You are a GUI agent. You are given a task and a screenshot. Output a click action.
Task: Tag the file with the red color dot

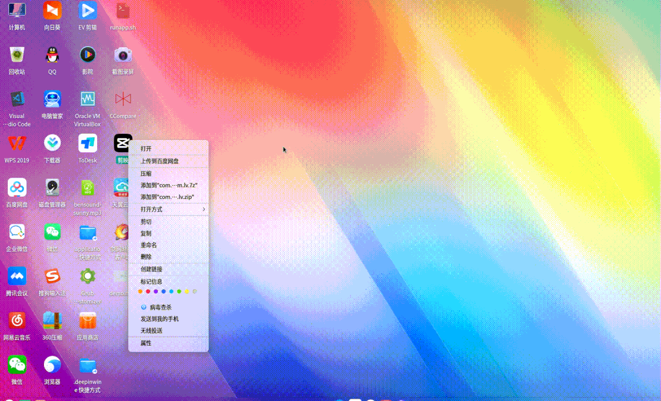pos(148,291)
